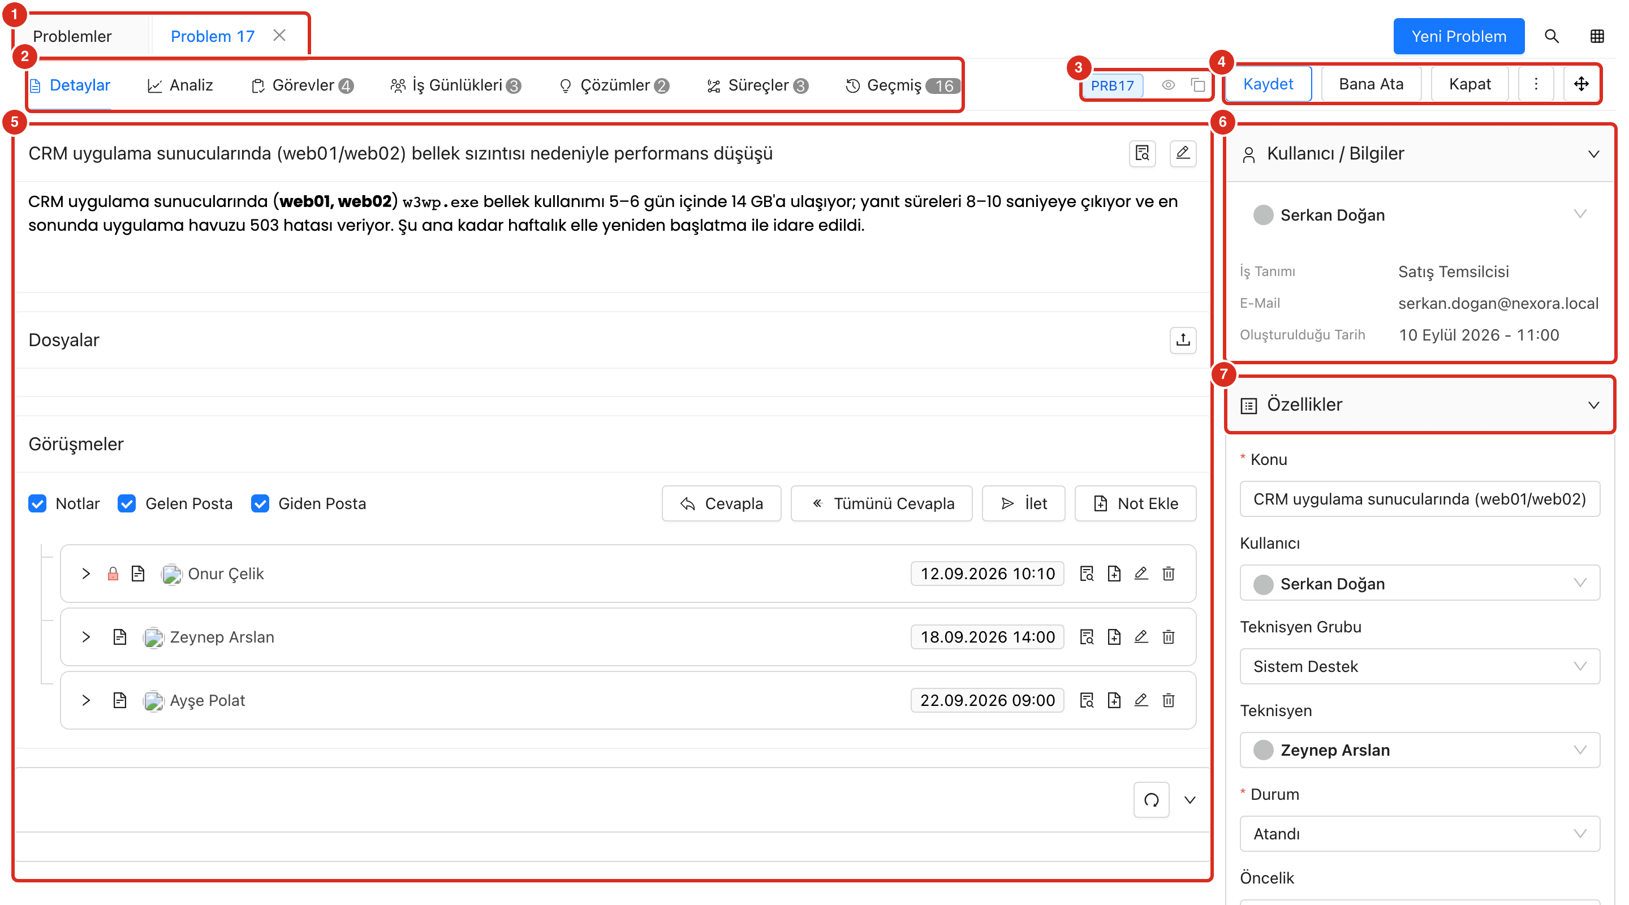Click the move/drag arrows icon
1629x905 pixels.
(1581, 84)
